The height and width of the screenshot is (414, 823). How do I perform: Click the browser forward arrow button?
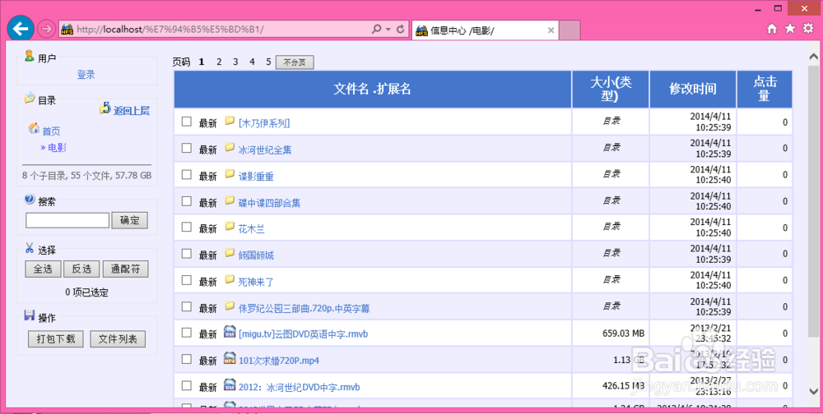(47, 30)
